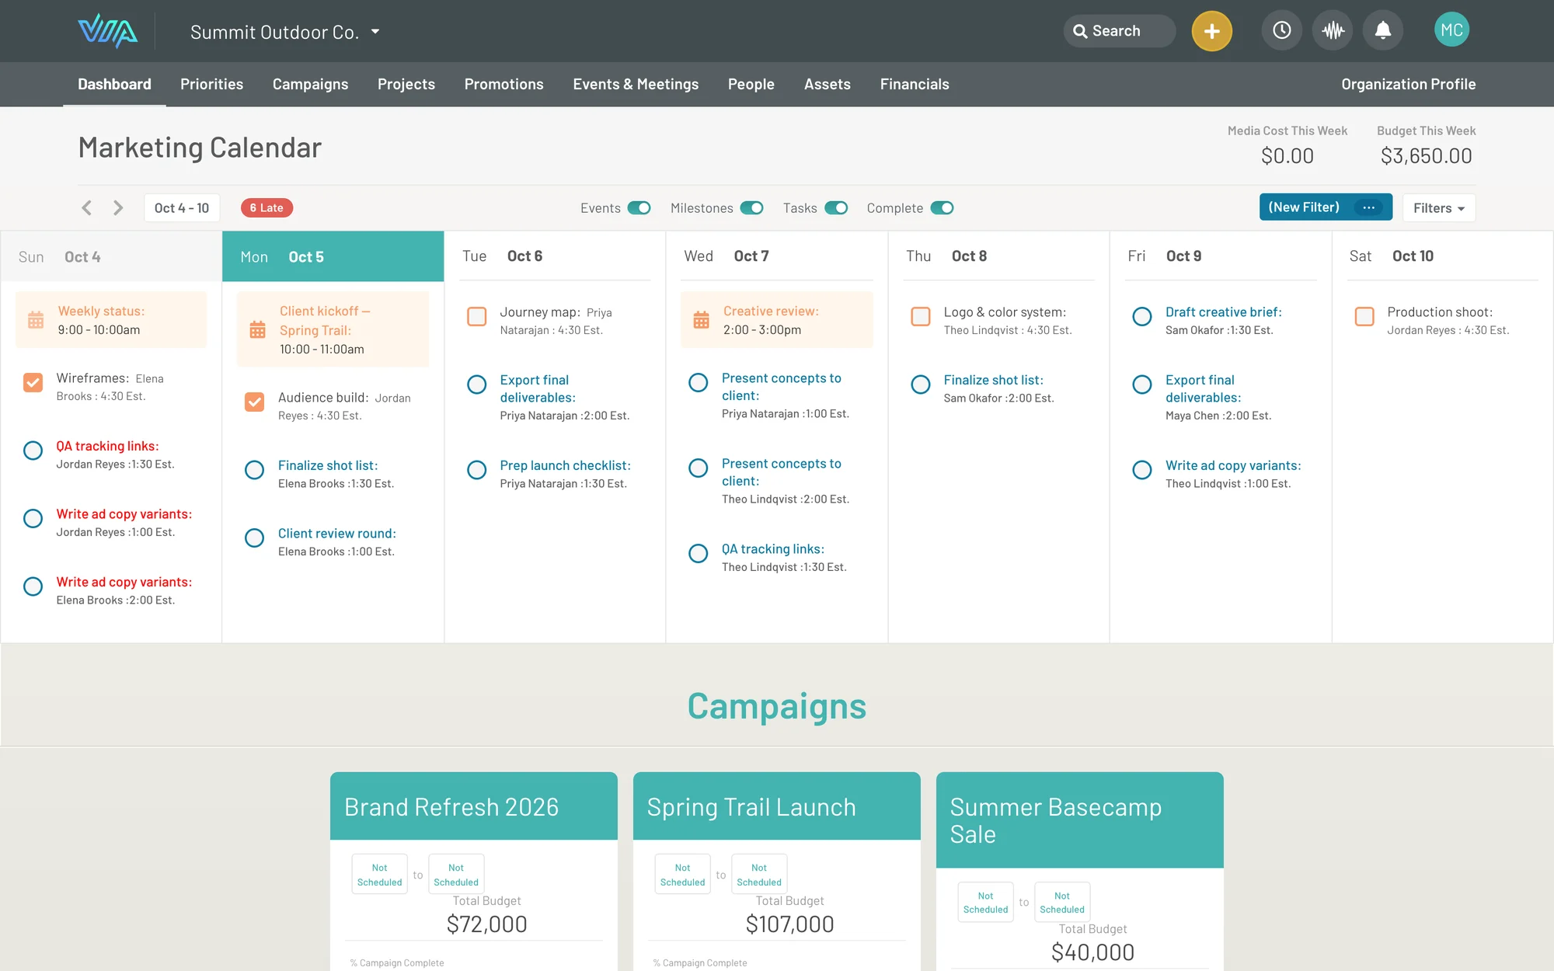
Task: Open the activity waveform icon
Action: [1333, 30]
